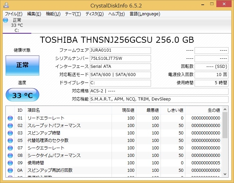
Task: Click status orb for ID 0A スピンアップ再試行回数
Action: 10,170
